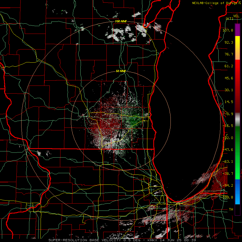Click the 14.5 velocity scale value
Image resolution: width=242 pixels, height=242 pixels.
(x=229, y=102)
